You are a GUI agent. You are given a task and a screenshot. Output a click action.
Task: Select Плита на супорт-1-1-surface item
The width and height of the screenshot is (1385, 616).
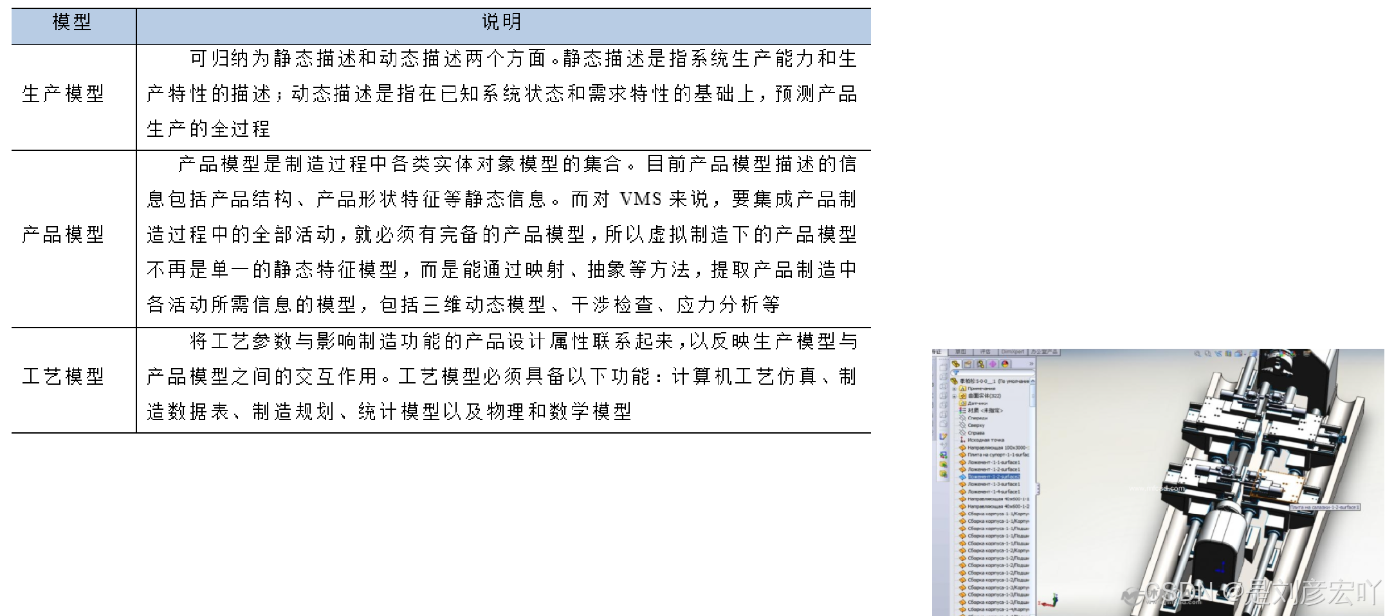click(x=995, y=455)
